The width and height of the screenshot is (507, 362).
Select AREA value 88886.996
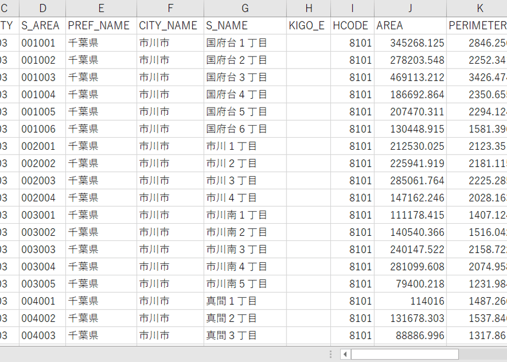410,336
